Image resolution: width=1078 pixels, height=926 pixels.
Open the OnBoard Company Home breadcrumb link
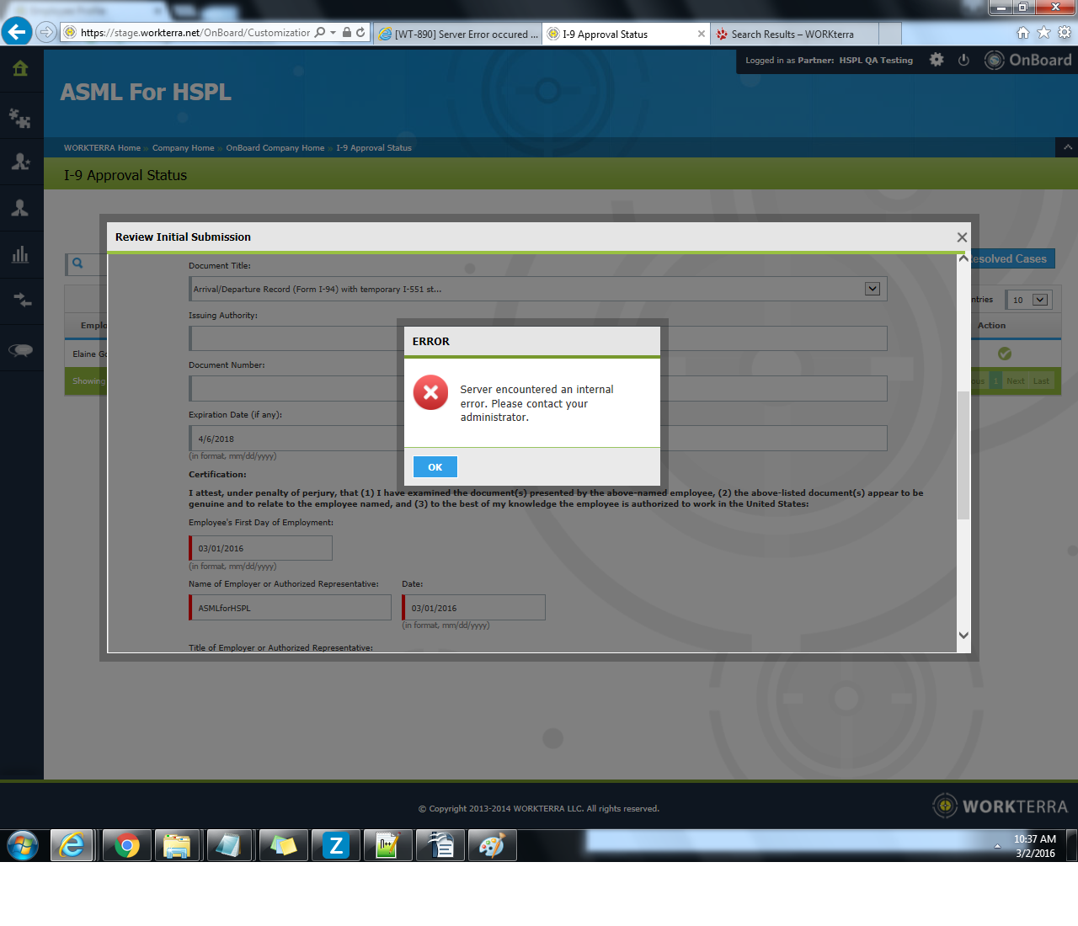click(x=275, y=148)
